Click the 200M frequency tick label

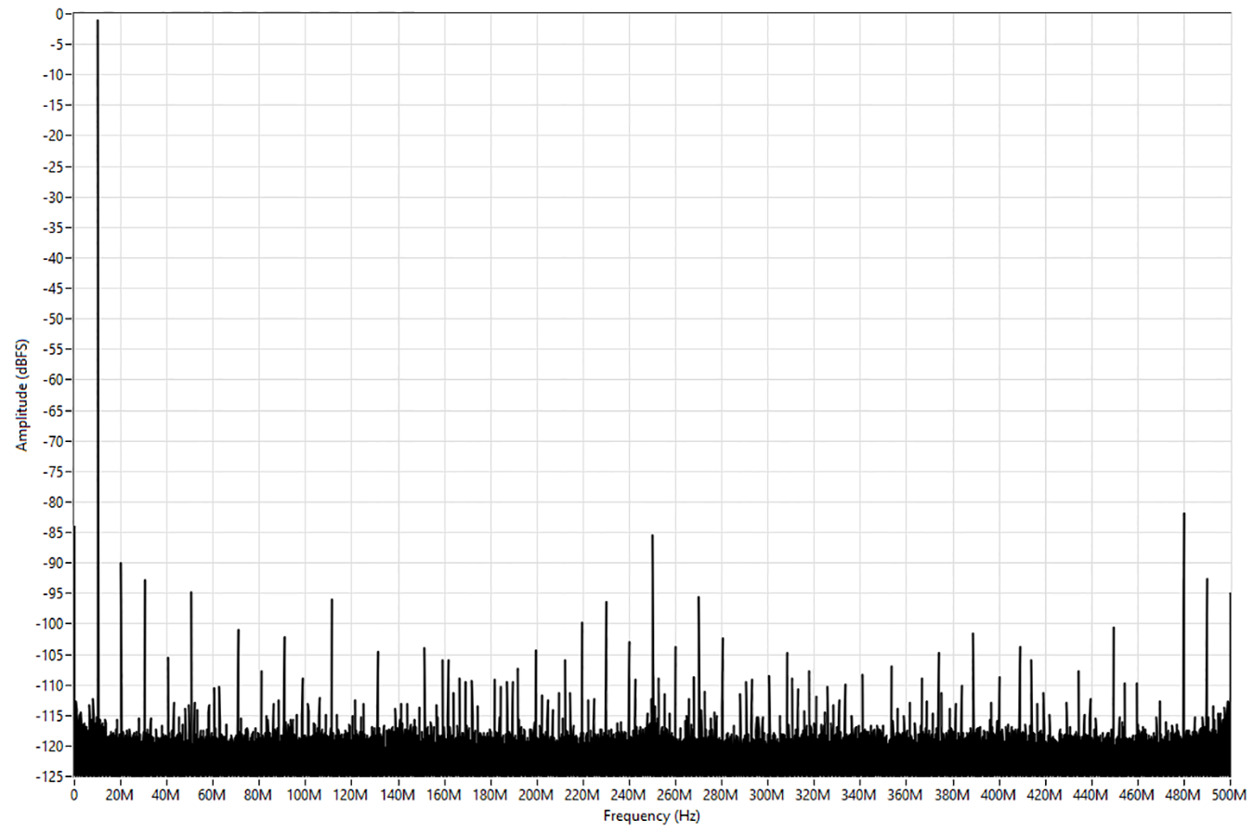pyautogui.click(x=536, y=795)
